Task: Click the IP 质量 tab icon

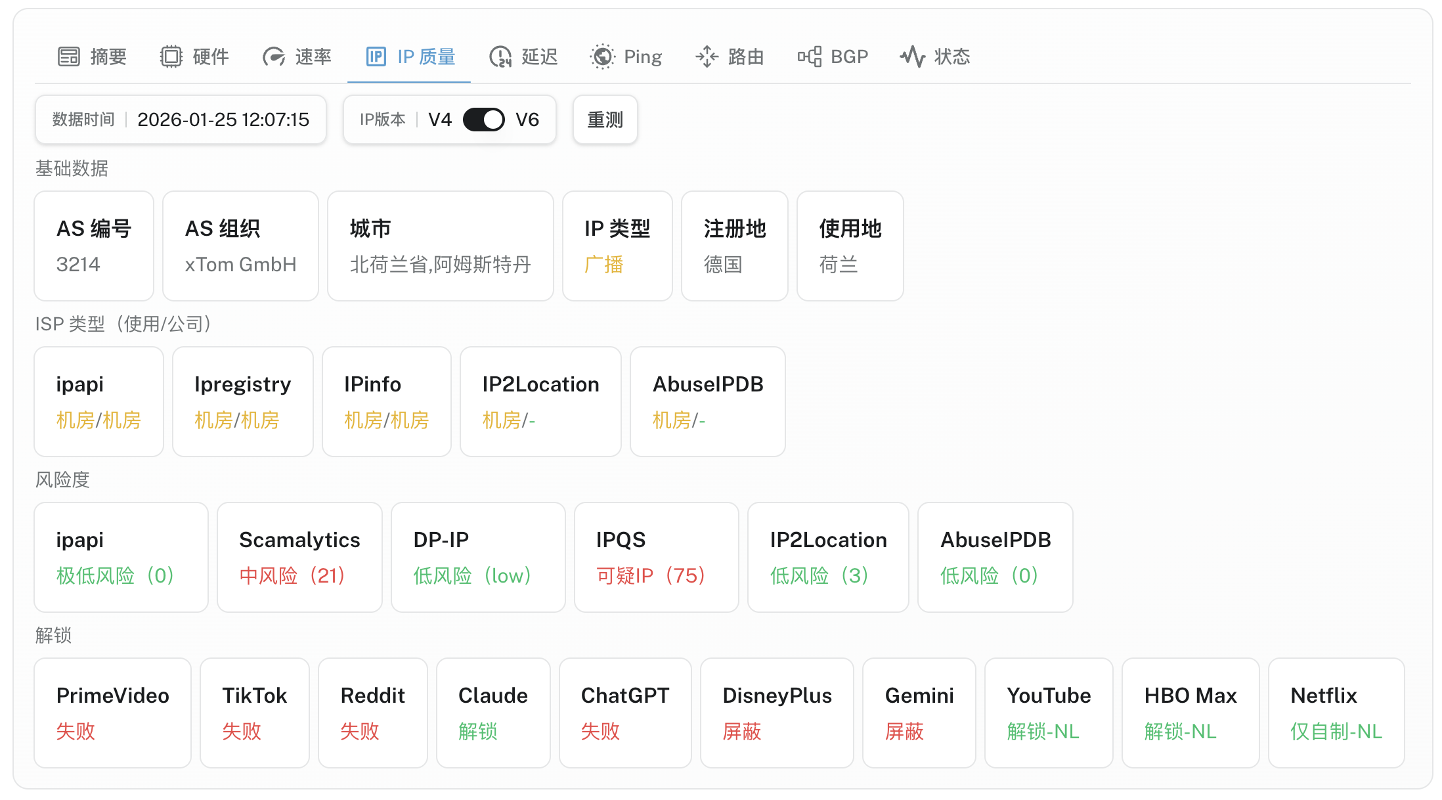Action: tap(376, 56)
